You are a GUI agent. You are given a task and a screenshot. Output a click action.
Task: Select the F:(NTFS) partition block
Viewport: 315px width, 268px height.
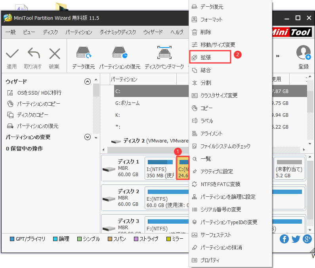pyautogui.click(x=167, y=225)
